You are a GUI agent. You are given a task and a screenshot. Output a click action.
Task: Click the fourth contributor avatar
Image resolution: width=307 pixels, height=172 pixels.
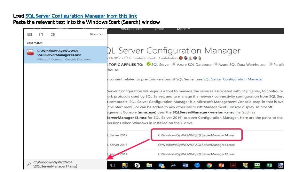click(x=195, y=58)
